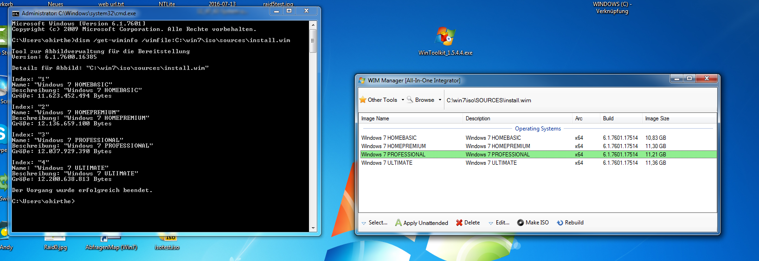Select the isotest.iso desktop icon
Image resolution: width=759 pixels, height=261 pixels.
click(x=167, y=242)
